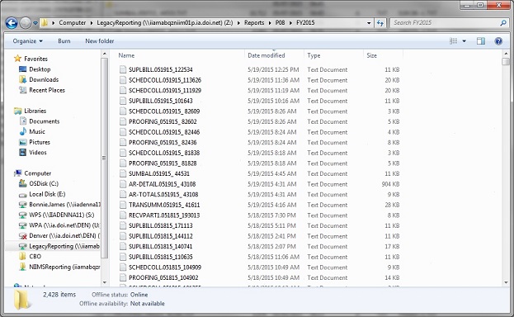514x317 pixels.
Task: Sort by Size column header
Action: pyautogui.click(x=372, y=55)
